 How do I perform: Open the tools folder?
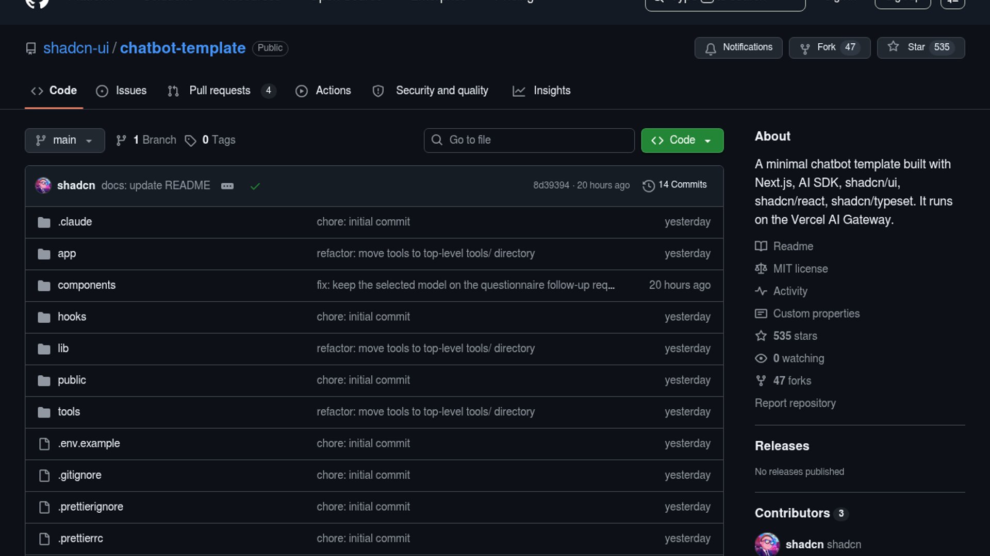coord(69,412)
